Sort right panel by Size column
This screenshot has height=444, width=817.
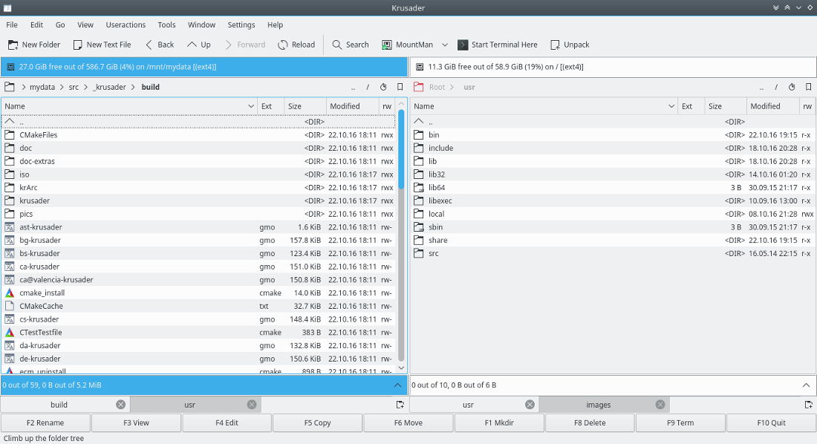tap(726, 106)
